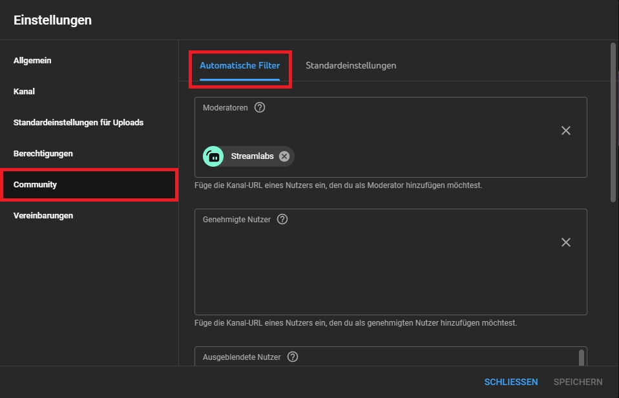Image resolution: width=619 pixels, height=398 pixels.
Task: Open Standardeinstellungen für Uploads section
Action: click(x=78, y=123)
